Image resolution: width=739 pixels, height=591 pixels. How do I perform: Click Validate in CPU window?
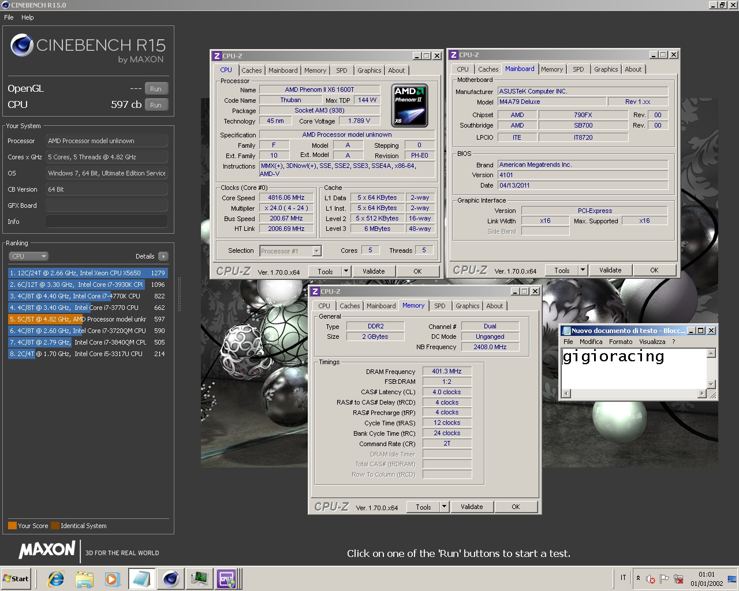(374, 271)
